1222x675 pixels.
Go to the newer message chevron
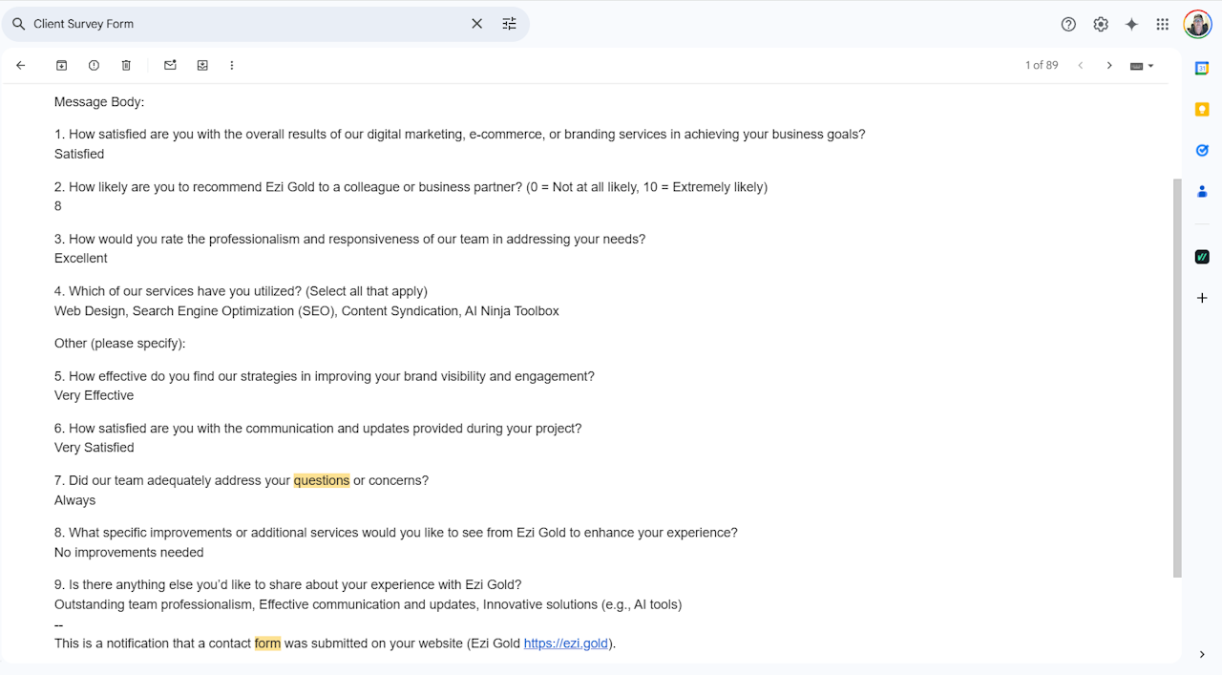point(1081,66)
